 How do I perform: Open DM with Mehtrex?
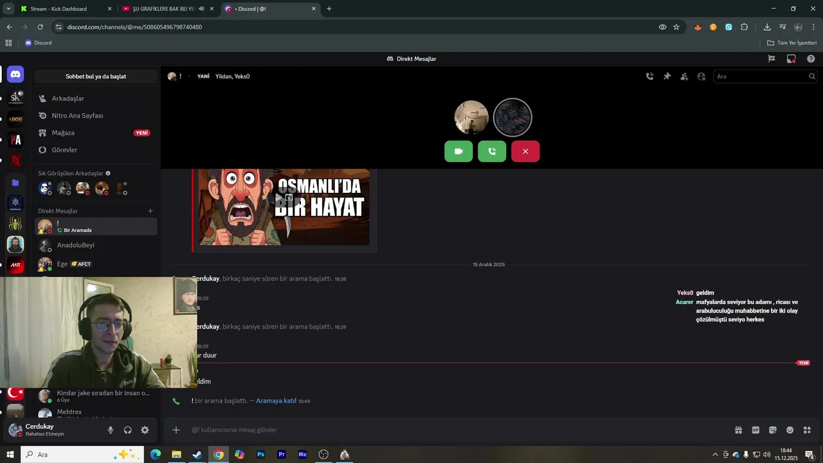pos(96,413)
